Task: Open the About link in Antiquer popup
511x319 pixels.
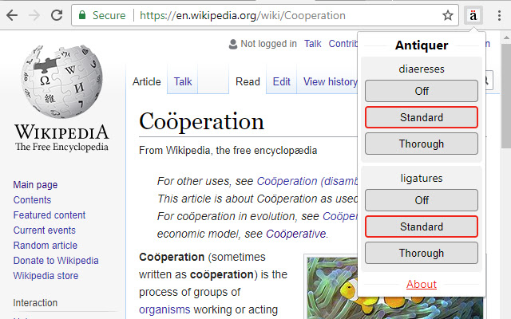Action: pyautogui.click(x=422, y=284)
